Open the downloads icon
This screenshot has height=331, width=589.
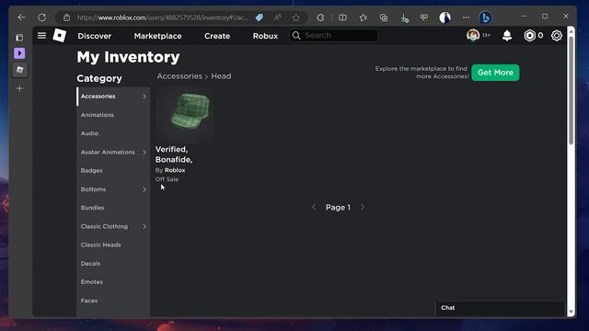[x=404, y=17]
